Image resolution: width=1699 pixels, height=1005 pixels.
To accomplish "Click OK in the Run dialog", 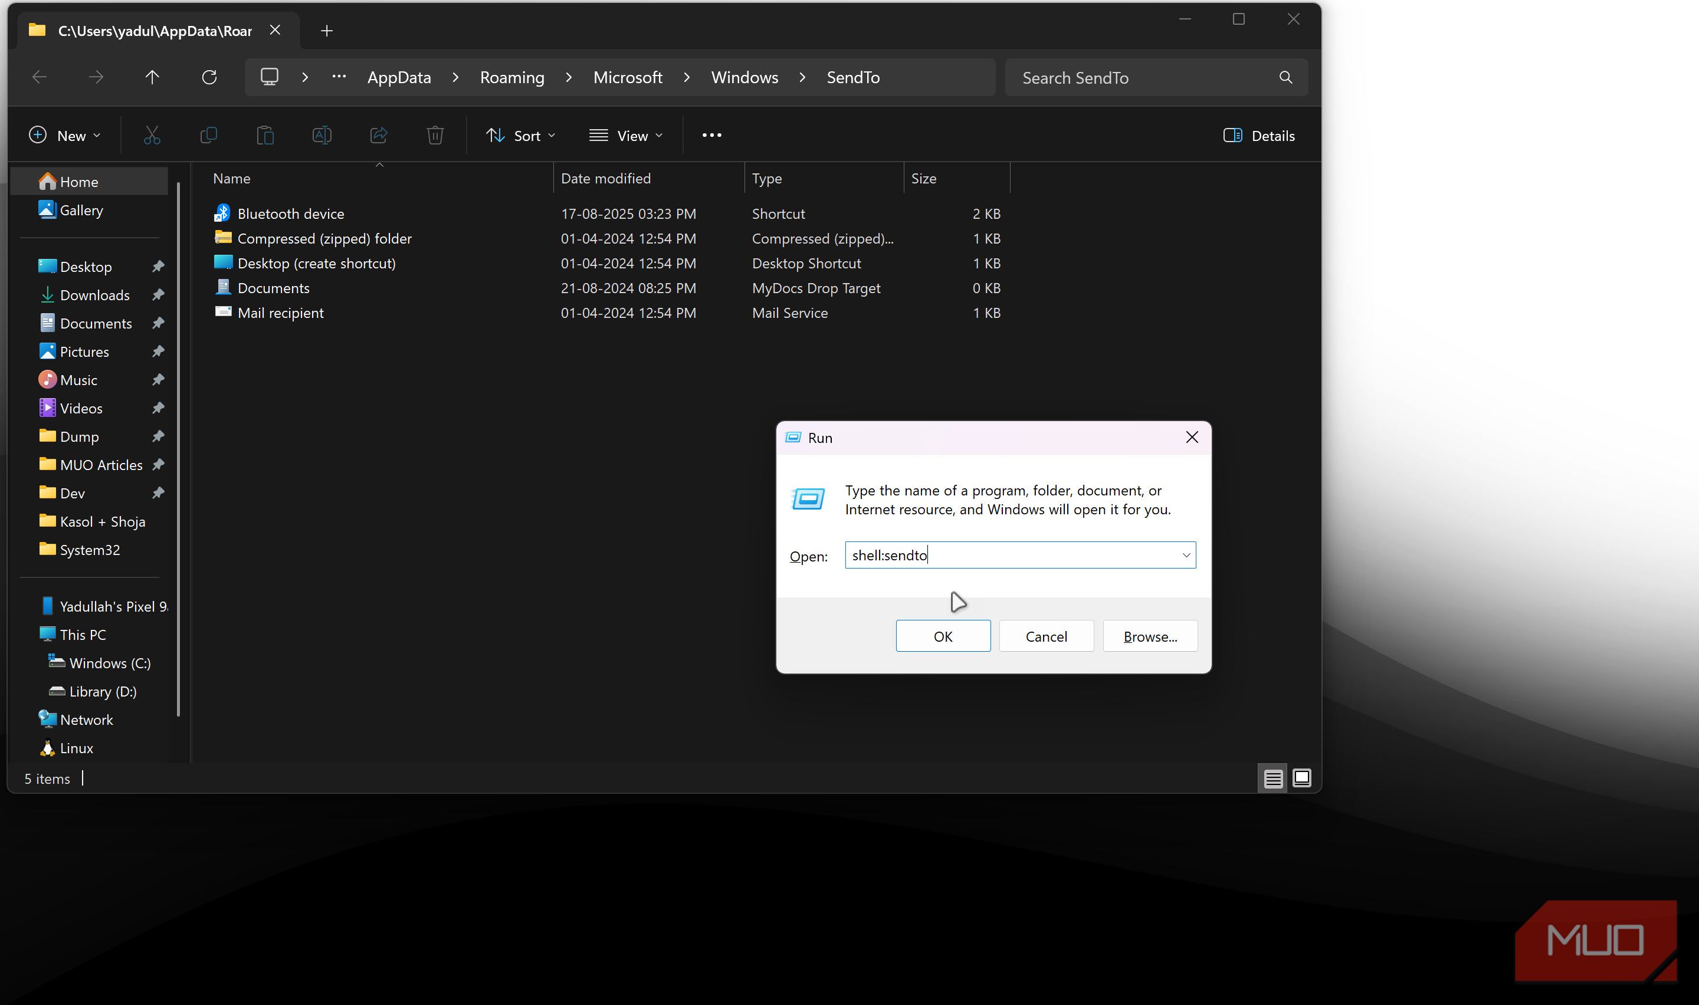I will pyautogui.click(x=943, y=636).
